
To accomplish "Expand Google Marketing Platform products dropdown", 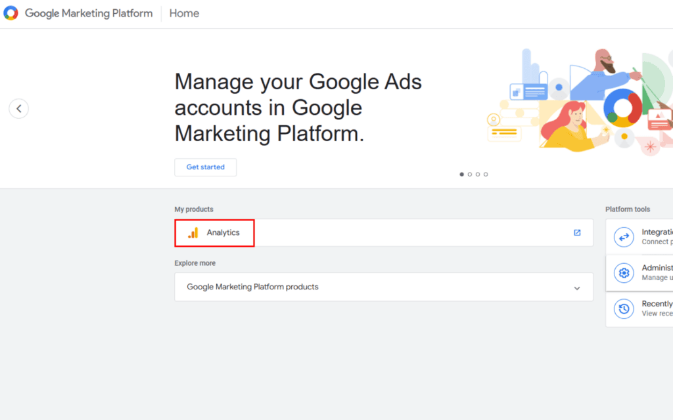I will [x=384, y=287].
